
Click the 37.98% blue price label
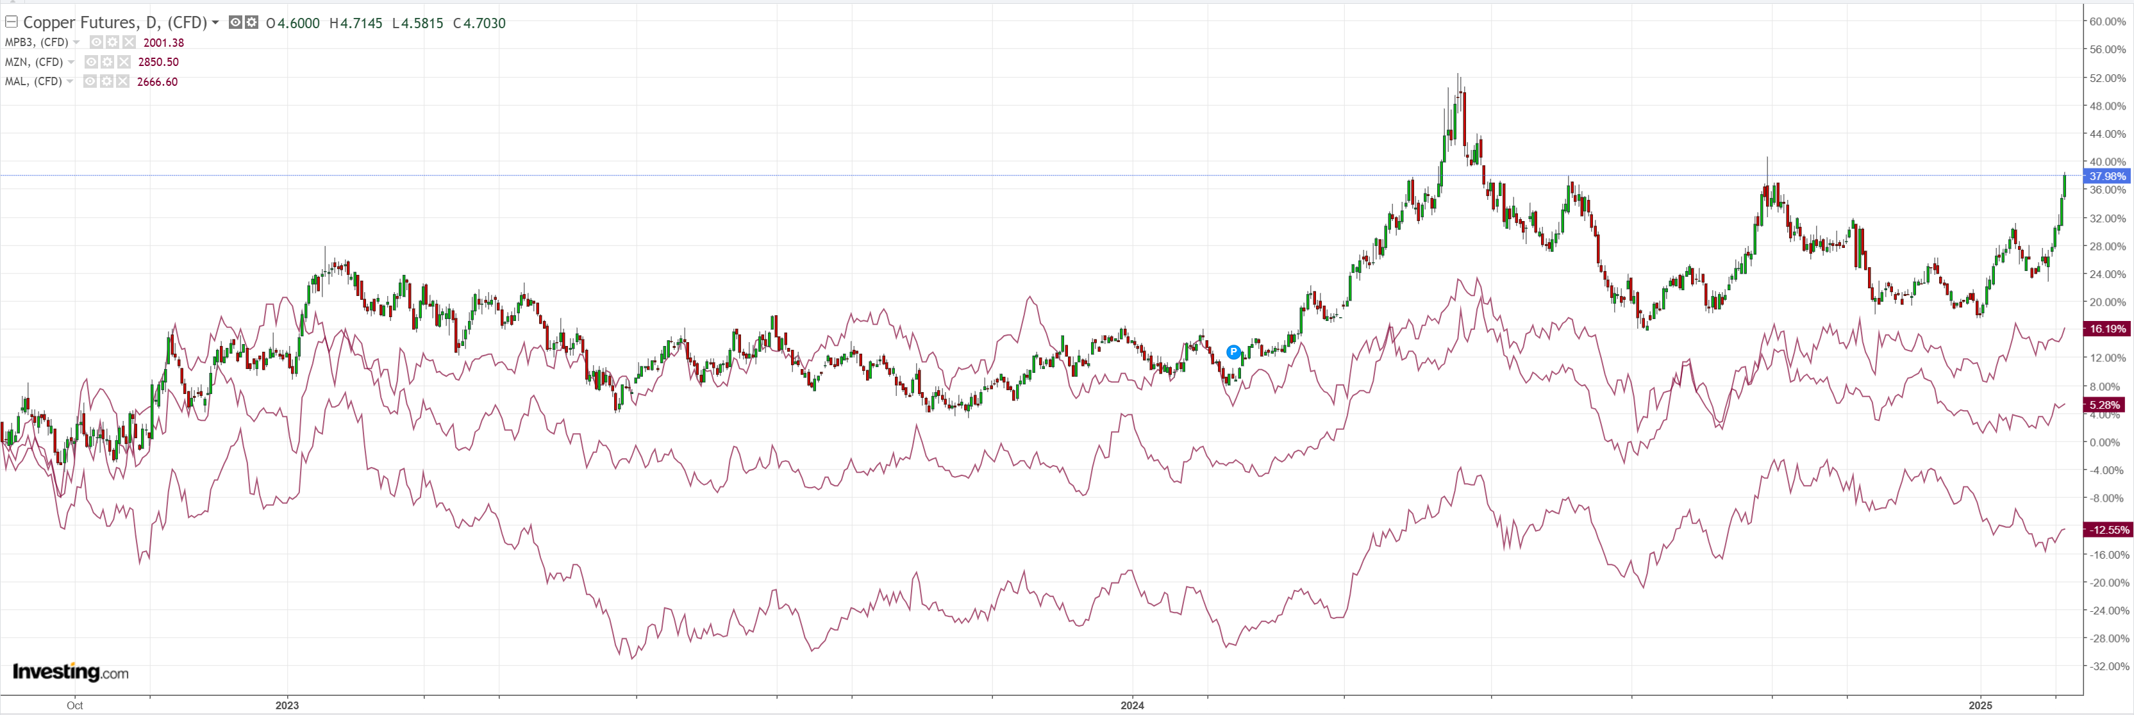(x=2106, y=176)
